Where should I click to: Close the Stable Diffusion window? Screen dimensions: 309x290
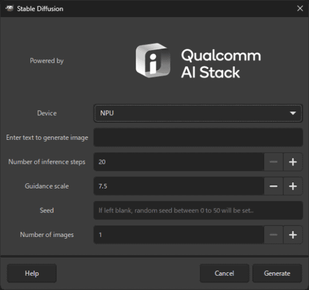coord(300,9)
